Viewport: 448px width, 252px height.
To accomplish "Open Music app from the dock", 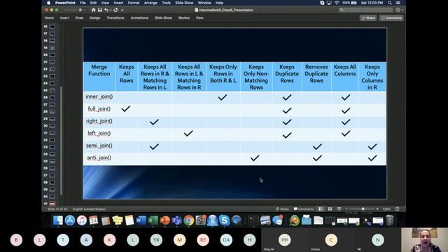I will [x=82, y=220].
